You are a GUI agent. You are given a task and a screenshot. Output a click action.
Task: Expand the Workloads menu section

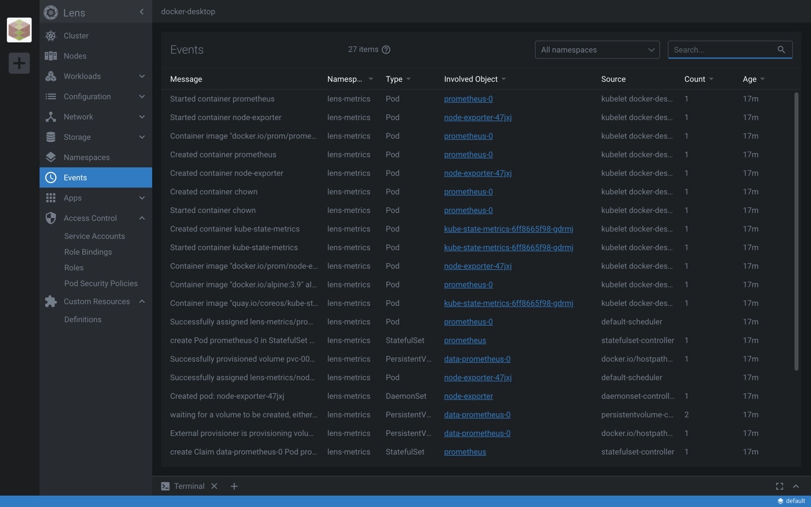click(x=142, y=76)
